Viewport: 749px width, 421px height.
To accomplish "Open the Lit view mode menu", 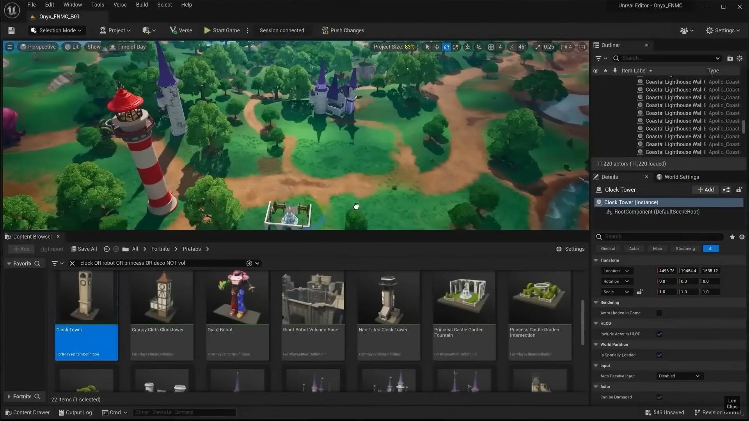I will [x=72, y=47].
